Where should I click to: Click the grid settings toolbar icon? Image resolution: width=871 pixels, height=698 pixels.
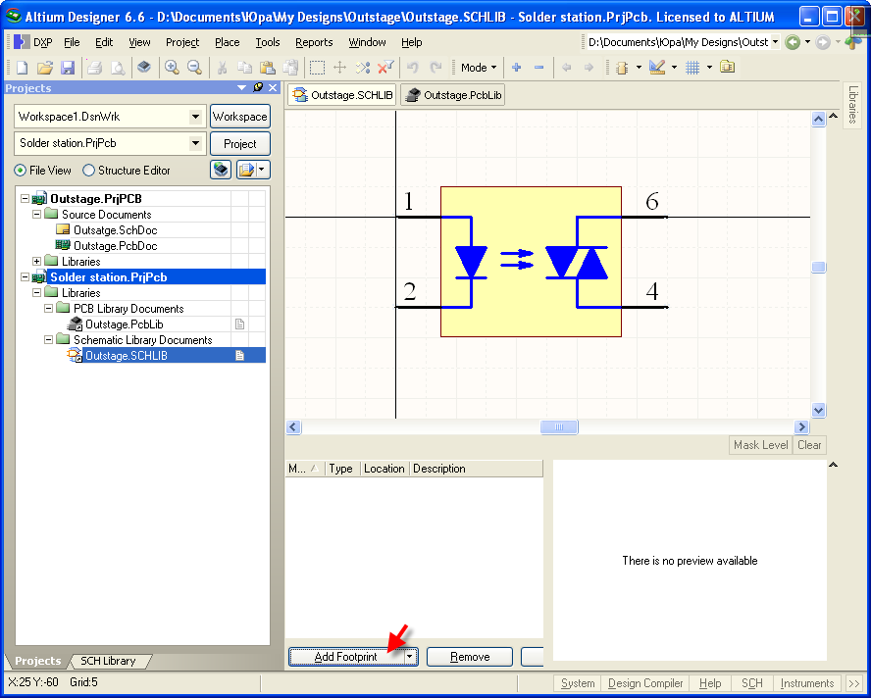point(692,68)
